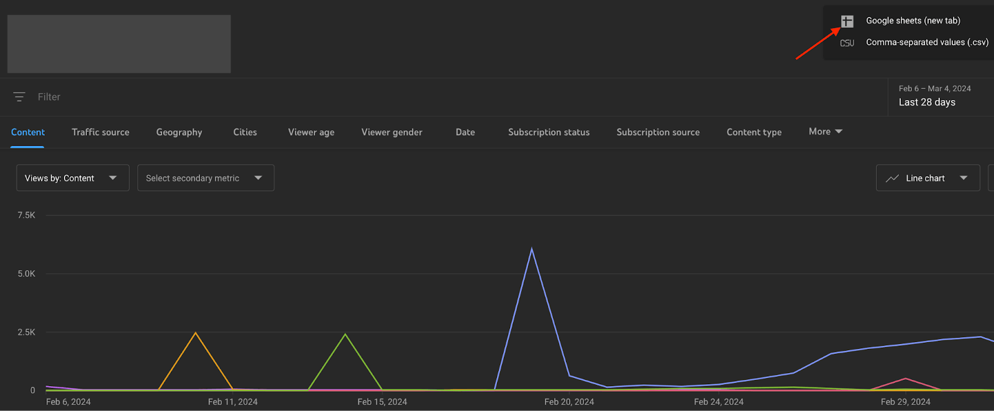Expand the More tabs menu
994x411 pixels.
[x=825, y=132]
